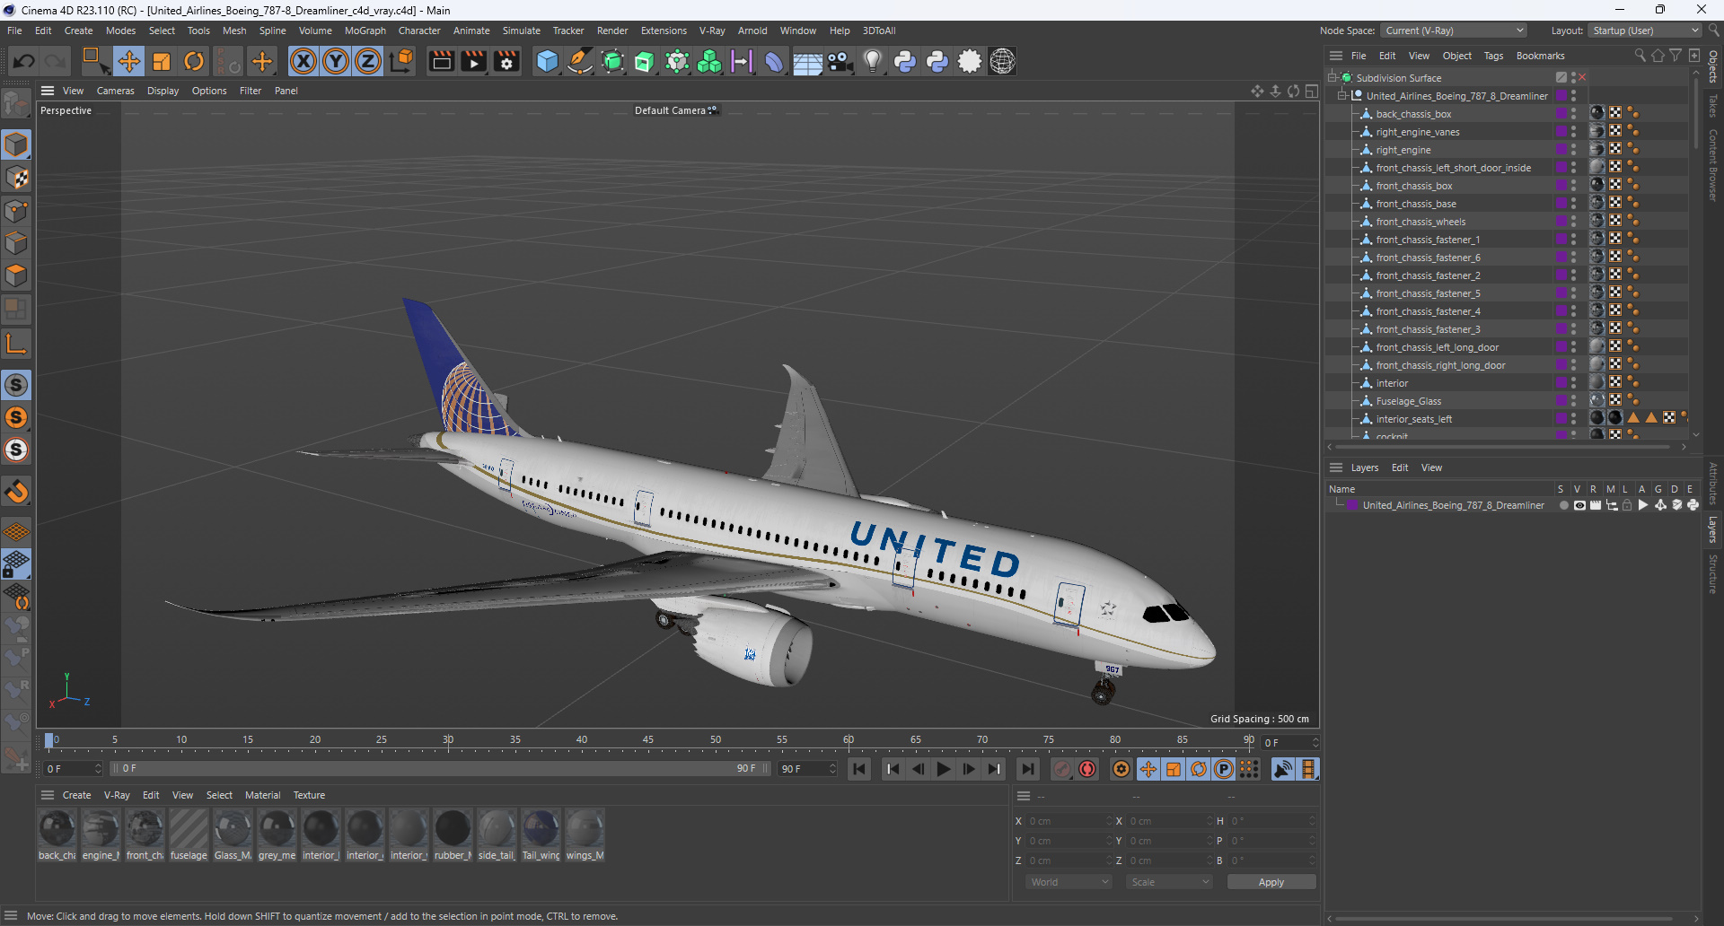Open the World coordinate system dropdown
Viewport: 1724px width, 926px height.
[1069, 882]
